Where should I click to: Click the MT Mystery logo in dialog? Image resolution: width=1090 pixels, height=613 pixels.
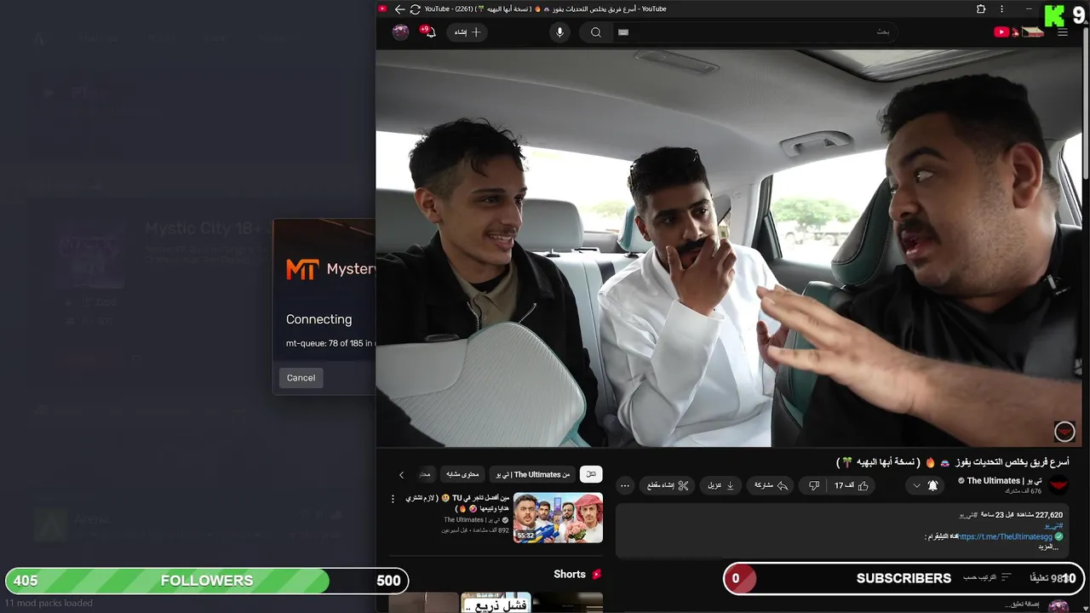pyautogui.click(x=330, y=269)
